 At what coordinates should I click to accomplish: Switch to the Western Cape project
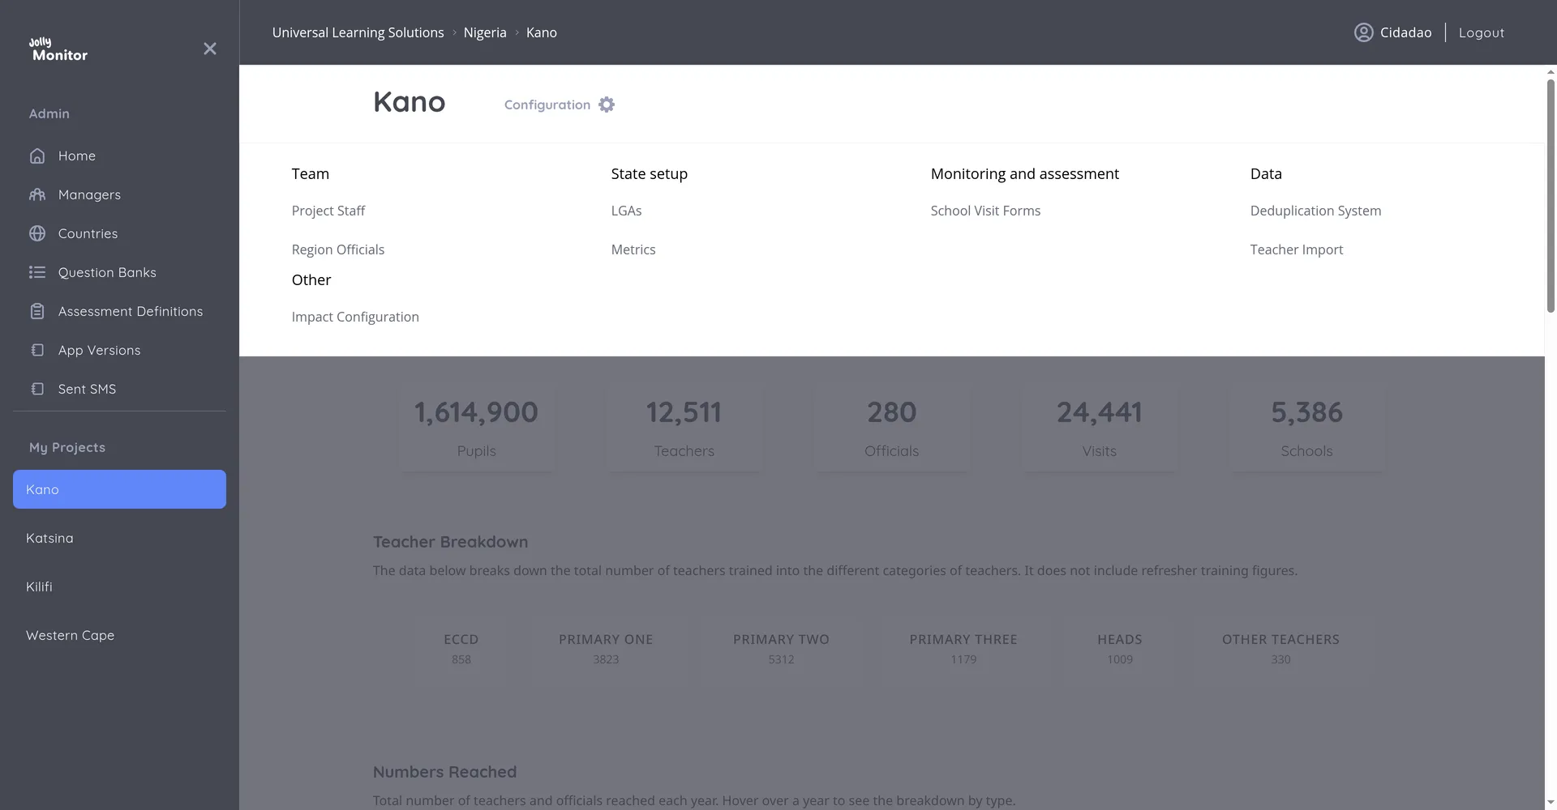[119, 635]
